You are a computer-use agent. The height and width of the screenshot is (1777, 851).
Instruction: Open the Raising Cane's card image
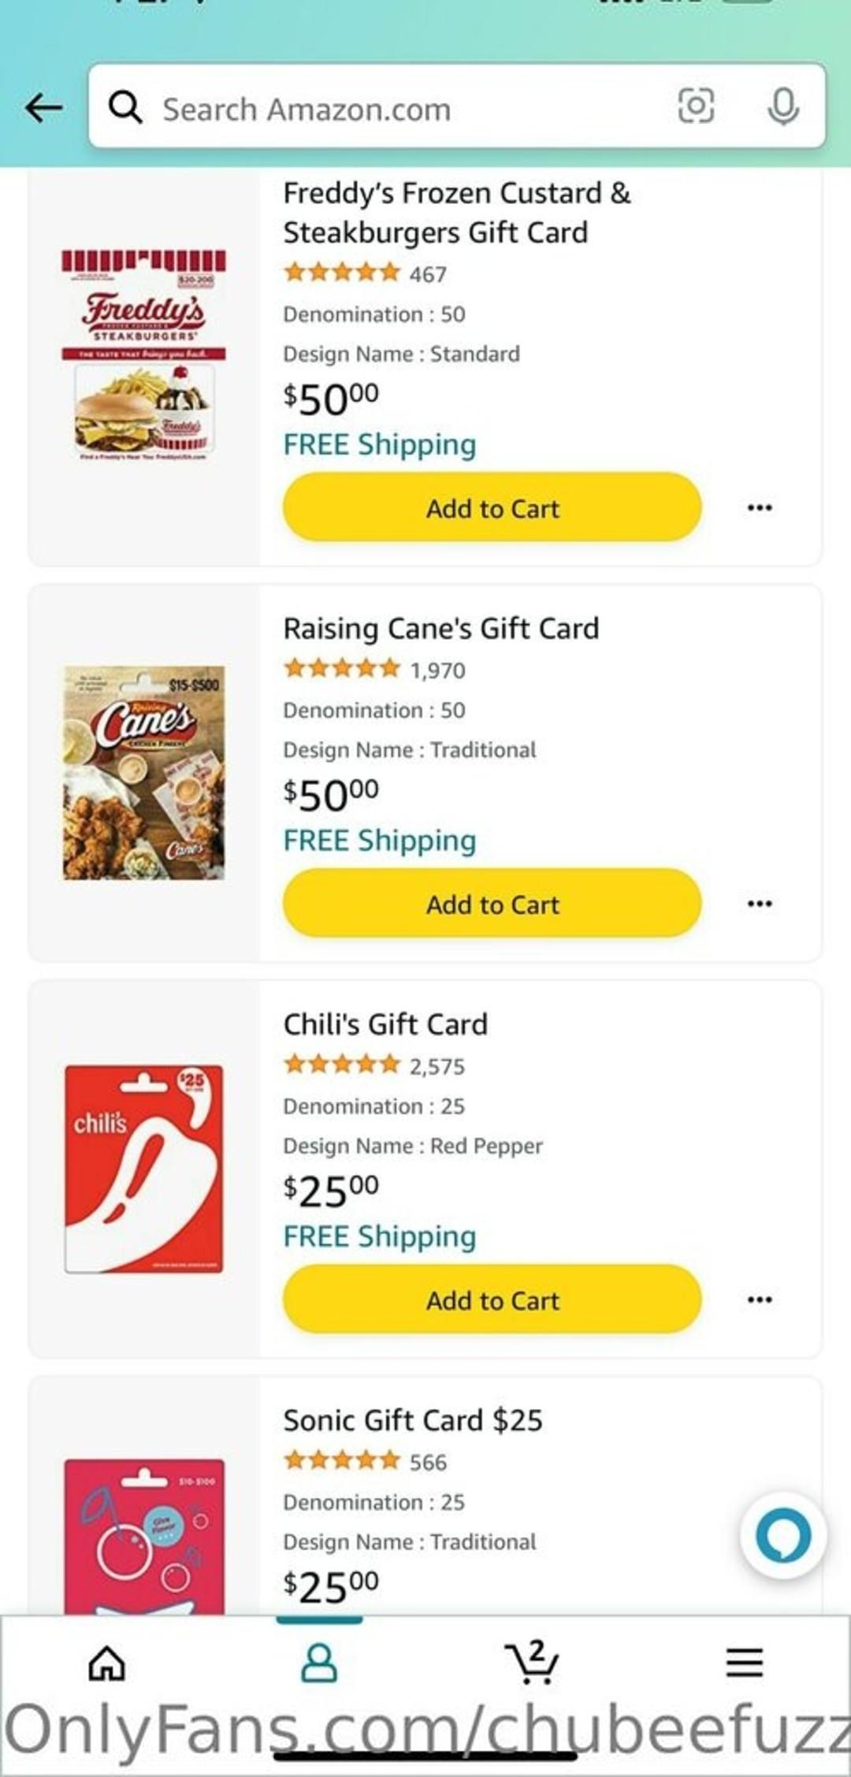[144, 772]
